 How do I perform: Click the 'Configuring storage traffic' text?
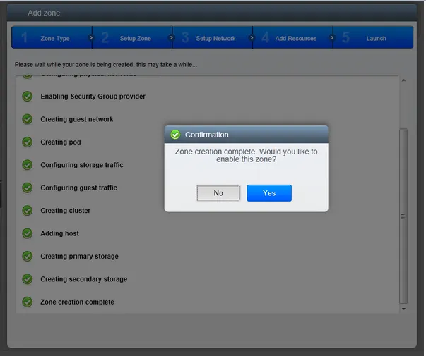point(82,165)
